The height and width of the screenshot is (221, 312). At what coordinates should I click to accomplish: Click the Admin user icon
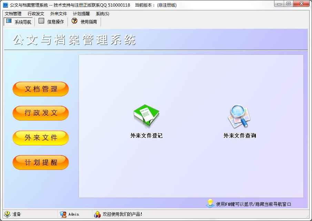click(63, 214)
